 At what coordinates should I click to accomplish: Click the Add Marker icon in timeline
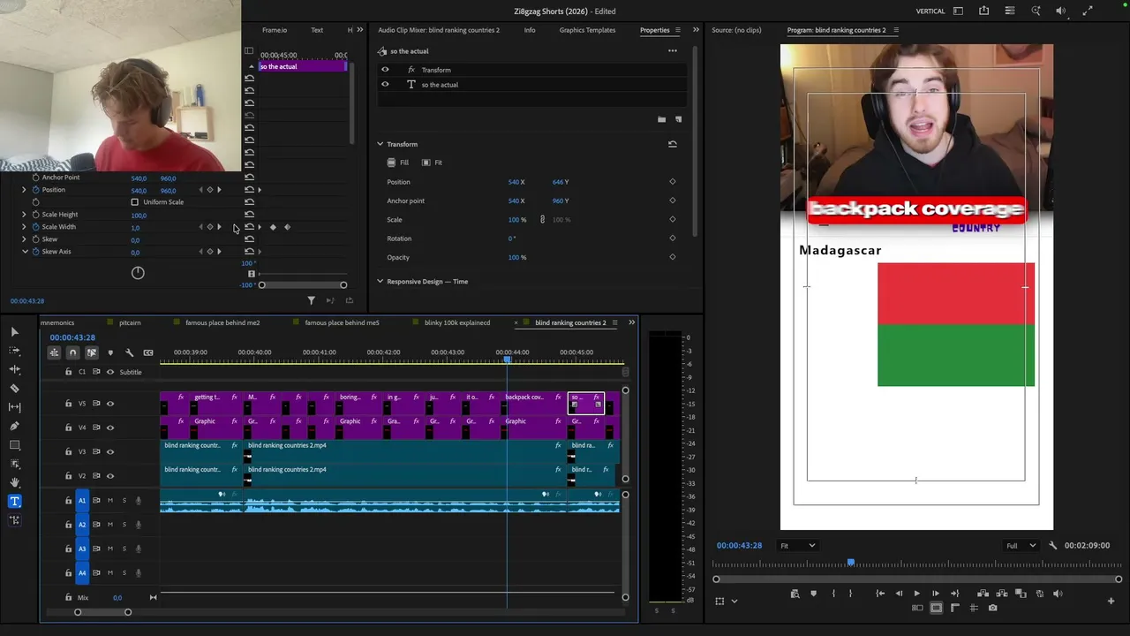(110, 352)
